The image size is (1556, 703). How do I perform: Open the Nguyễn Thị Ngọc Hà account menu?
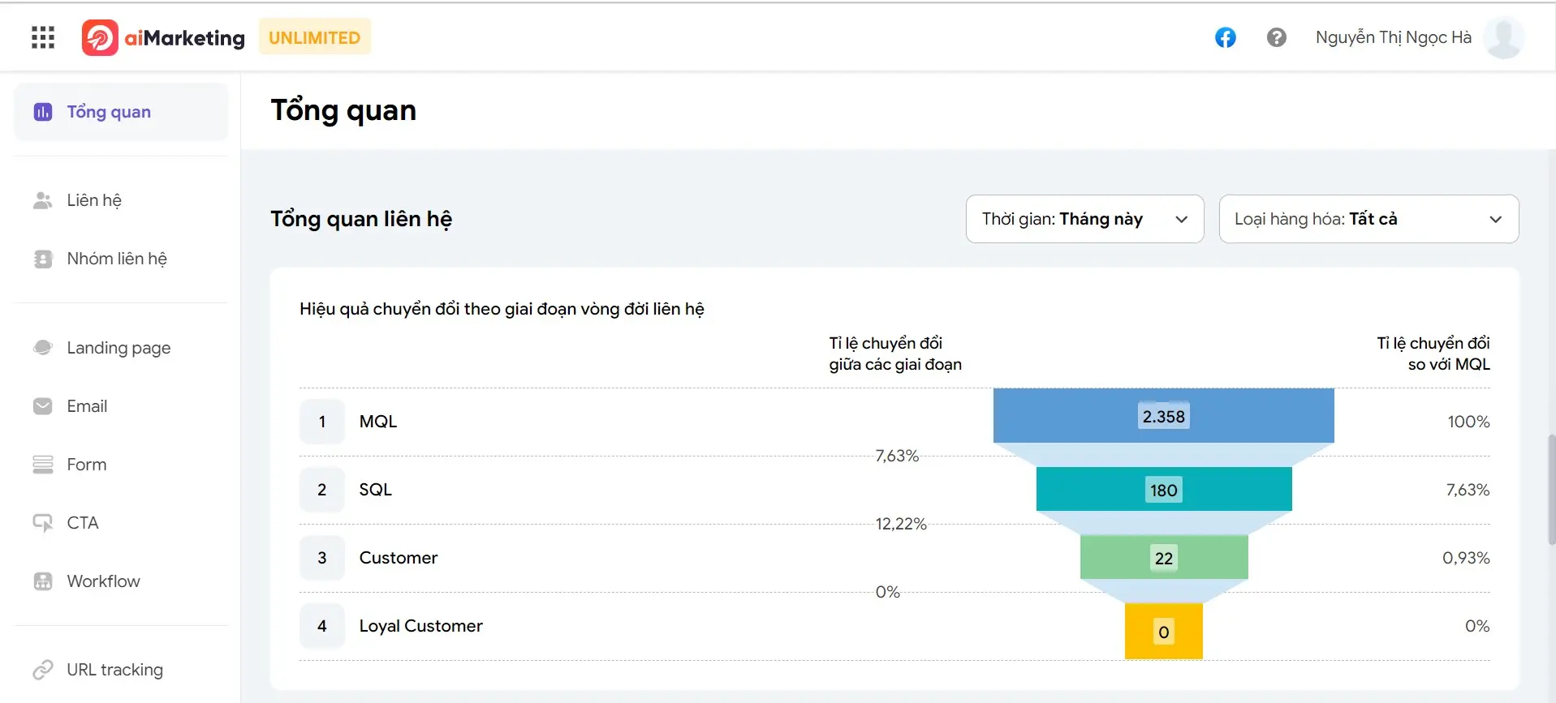[x=1393, y=37]
